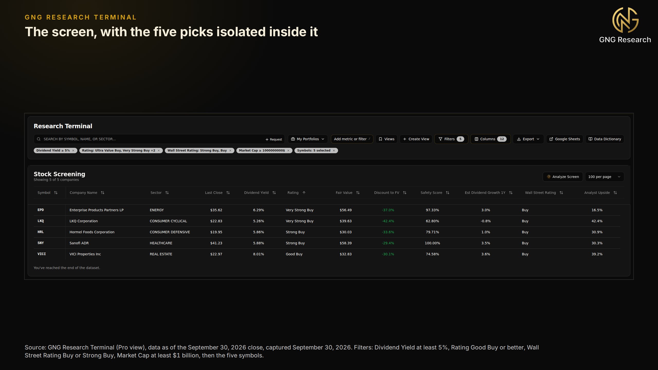Click the Sanofi ADR company name
The width and height of the screenshot is (658, 370).
point(79,243)
